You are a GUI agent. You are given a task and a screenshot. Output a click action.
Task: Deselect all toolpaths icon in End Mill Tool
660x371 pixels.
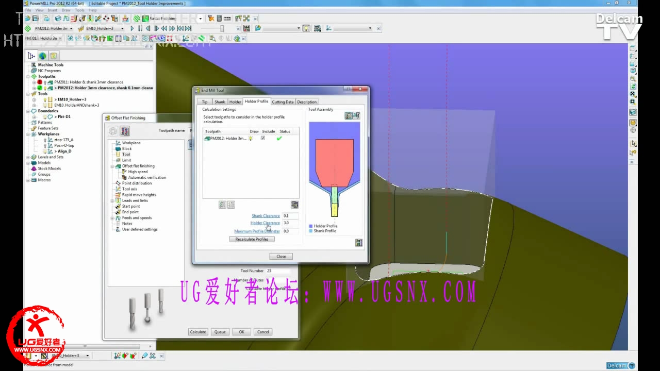point(231,205)
